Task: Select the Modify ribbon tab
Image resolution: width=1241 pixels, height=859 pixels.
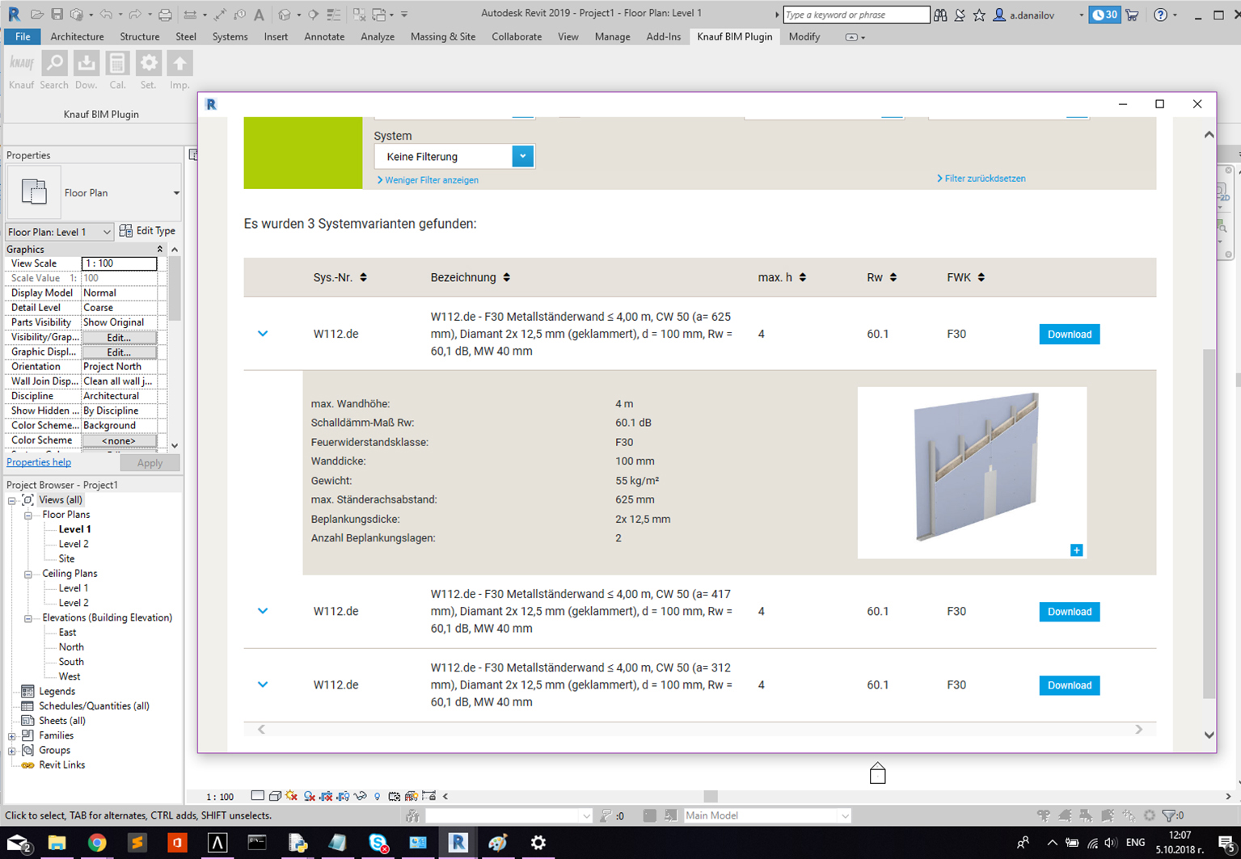Action: coord(804,36)
